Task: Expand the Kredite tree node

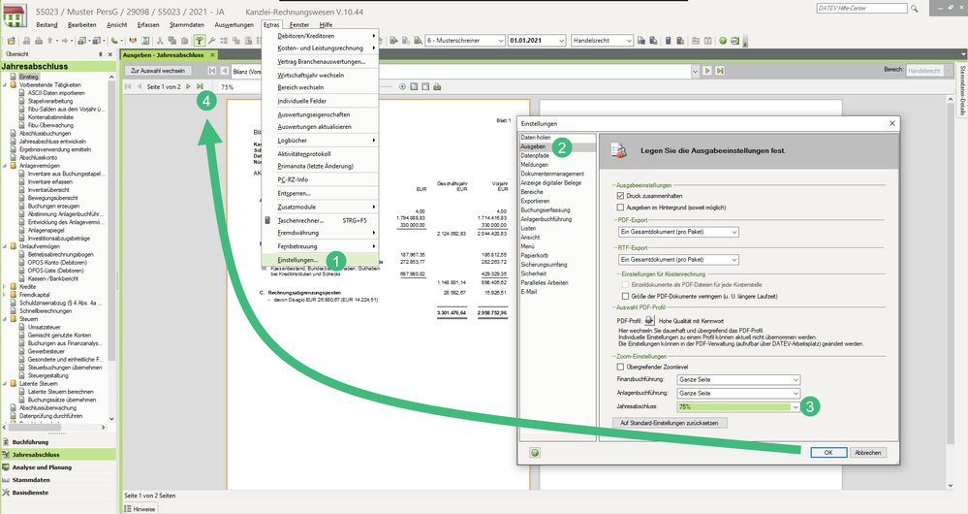Action: coord(5,287)
